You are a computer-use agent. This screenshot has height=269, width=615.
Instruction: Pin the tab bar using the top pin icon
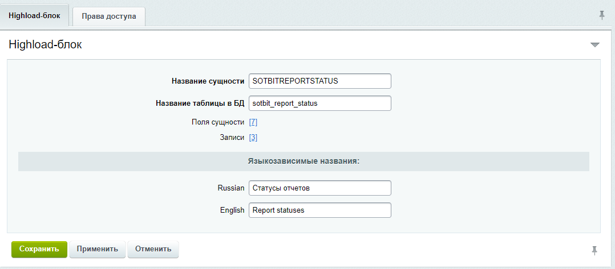[x=602, y=15]
